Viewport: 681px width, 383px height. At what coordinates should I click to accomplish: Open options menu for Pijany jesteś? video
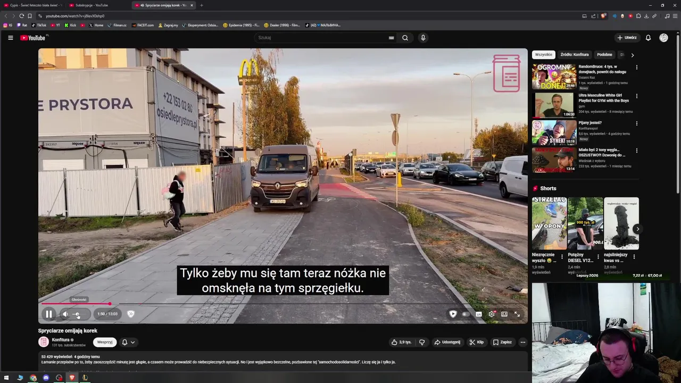(x=636, y=123)
